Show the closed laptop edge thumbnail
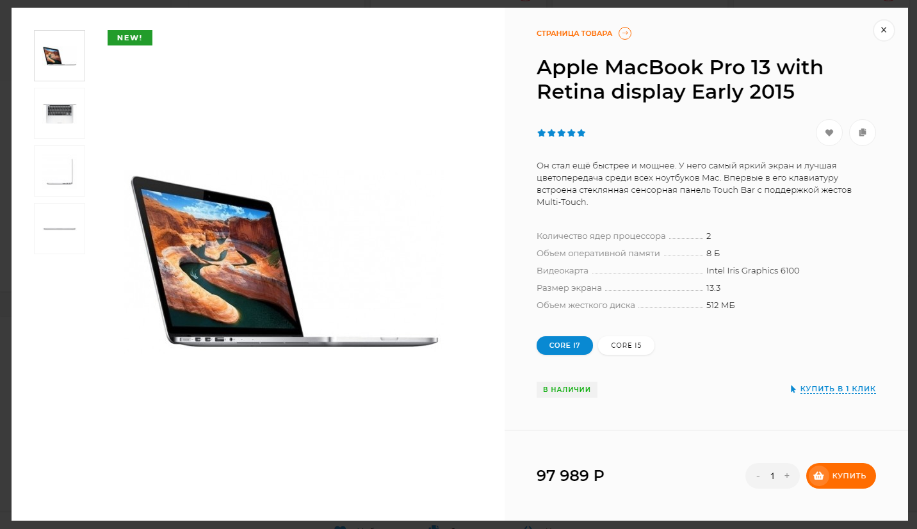917x529 pixels. (x=60, y=229)
